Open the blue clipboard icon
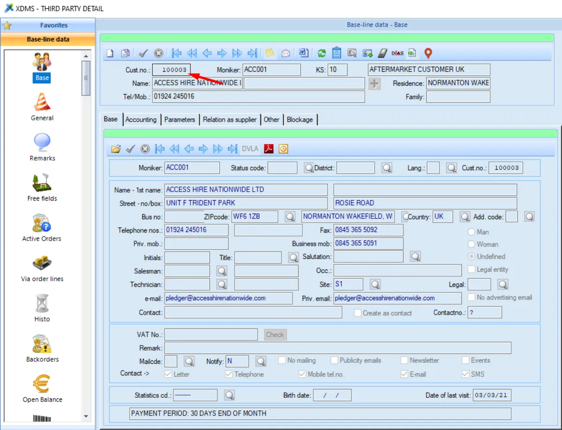 (337, 53)
